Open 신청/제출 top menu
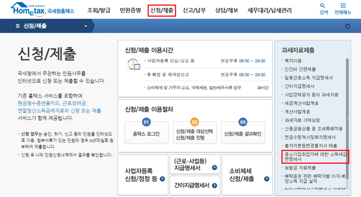The image size is (361, 197). tap(162, 10)
